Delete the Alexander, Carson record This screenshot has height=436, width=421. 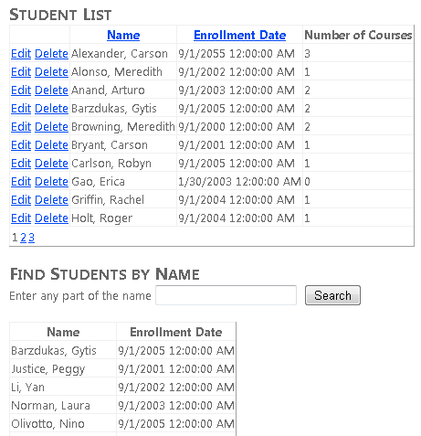point(51,54)
